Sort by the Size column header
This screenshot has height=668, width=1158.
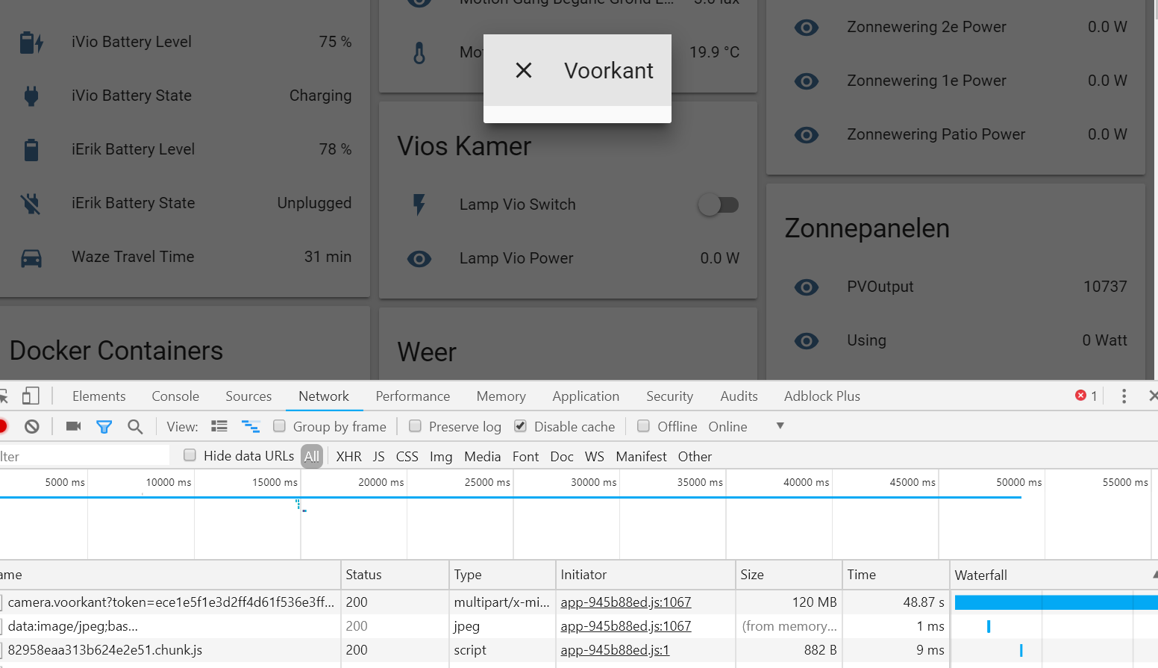788,575
